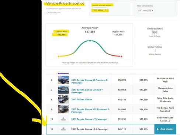
Task: Open 2017 Toyota Sienna SE Premium 8-Passenger listing
Action: pyautogui.click(x=90, y=81)
